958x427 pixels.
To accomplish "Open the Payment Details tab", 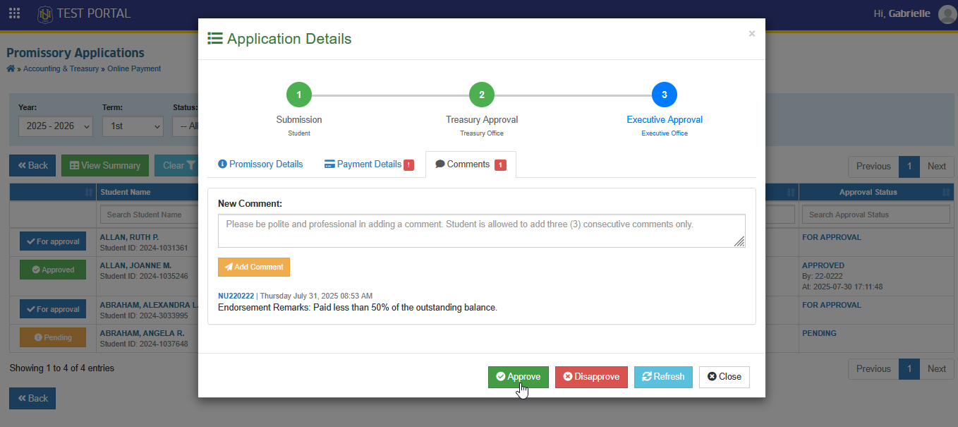I will pos(369,164).
